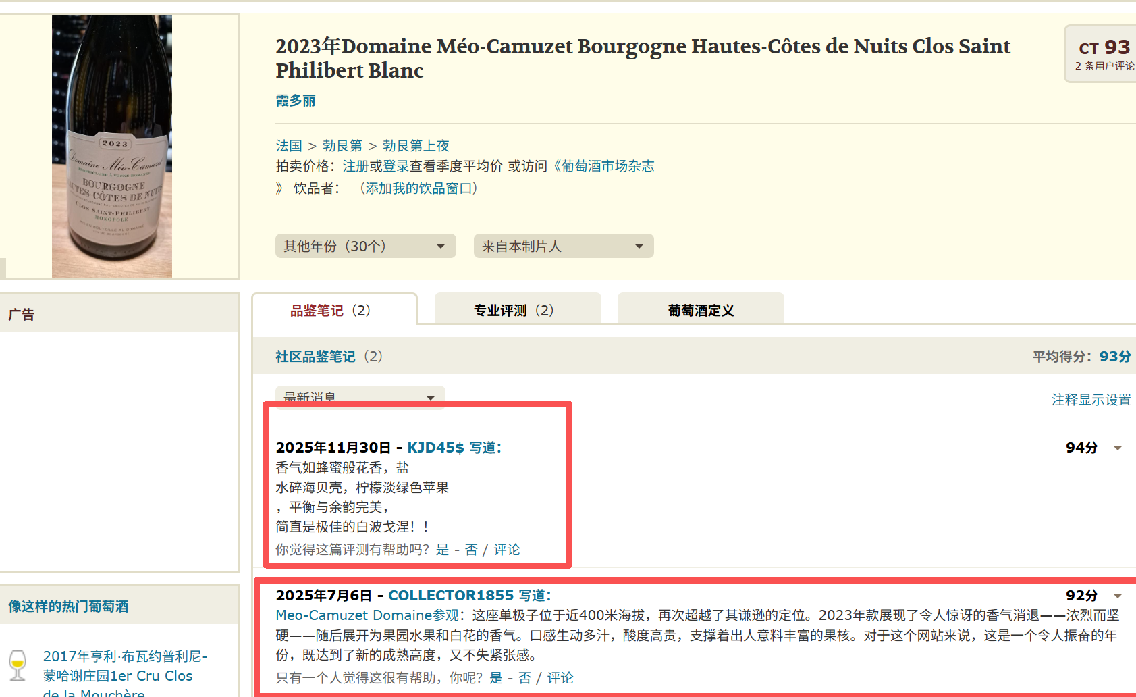Mark KJD45$ review not helpful with 否
Viewport: 1136px width, 697px height.
(x=471, y=550)
